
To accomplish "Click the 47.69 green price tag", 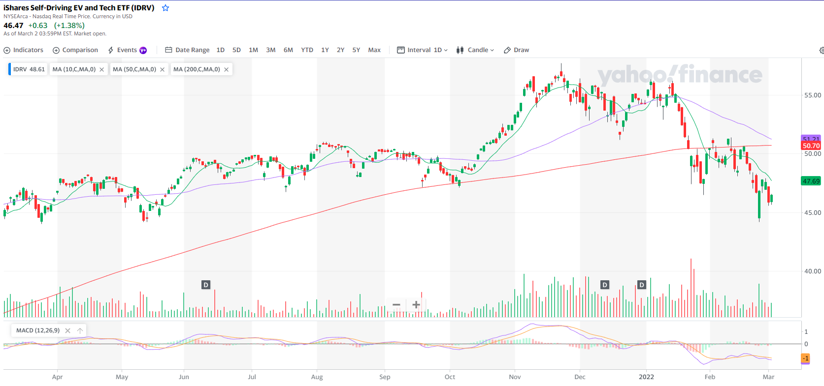I will [811, 181].
